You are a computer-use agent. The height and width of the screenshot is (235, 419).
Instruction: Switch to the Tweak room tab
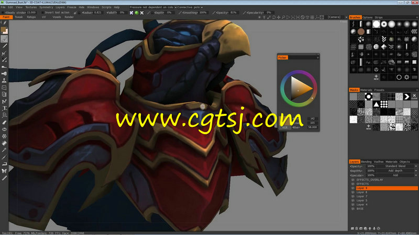(x=19, y=17)
